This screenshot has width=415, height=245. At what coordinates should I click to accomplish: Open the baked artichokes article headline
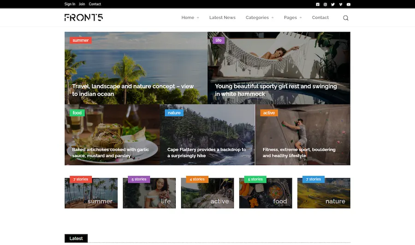110,153
